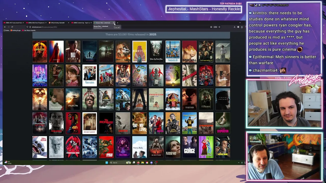Open the Hamnet film poster

tap(56, 75)
